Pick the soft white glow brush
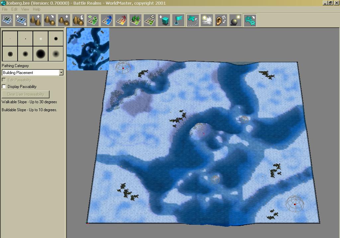 pos(41,39)
